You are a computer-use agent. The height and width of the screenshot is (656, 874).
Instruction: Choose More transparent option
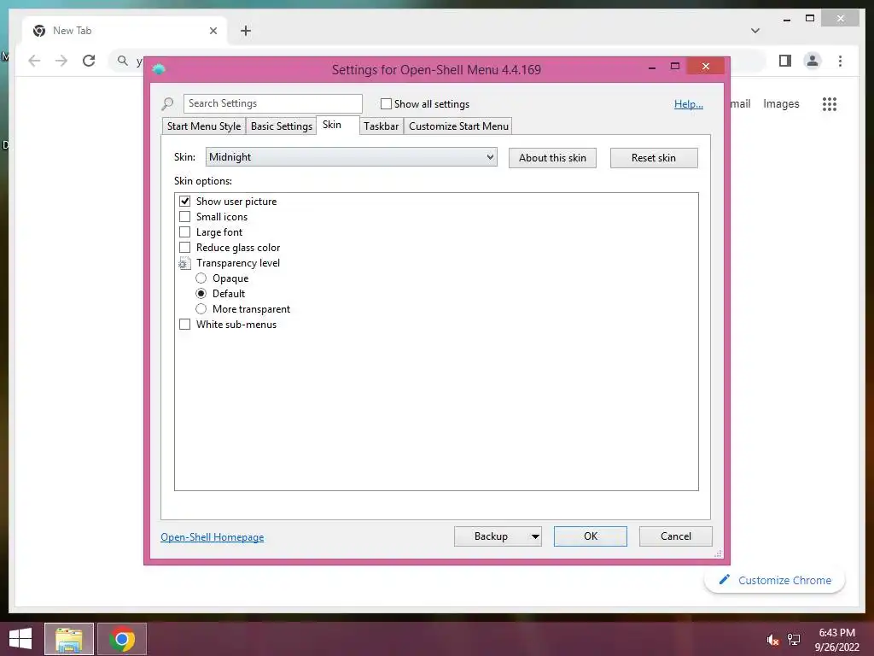coord(201,309)
